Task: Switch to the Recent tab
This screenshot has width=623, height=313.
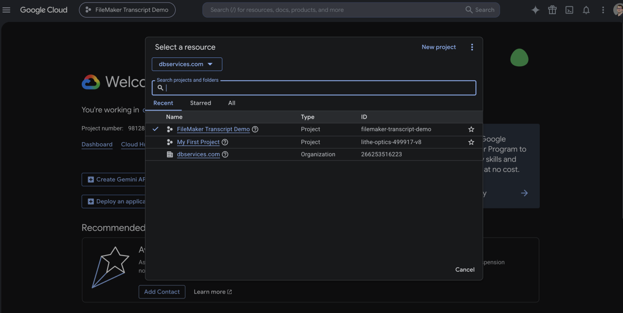Action: (164, 103)
